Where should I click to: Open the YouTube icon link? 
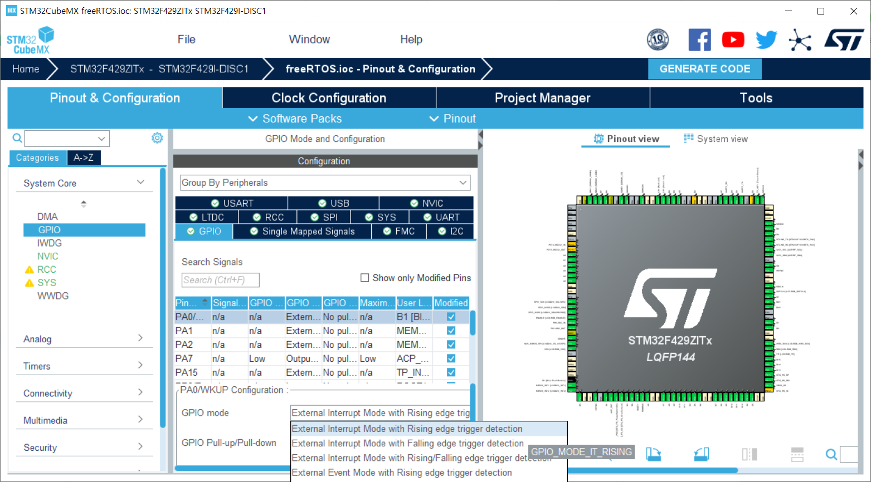[x=733, y=40]
